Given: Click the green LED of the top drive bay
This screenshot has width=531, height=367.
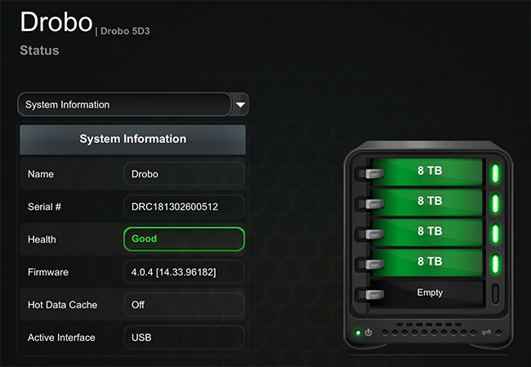Looking at the screenshot, I should point(495,173).
